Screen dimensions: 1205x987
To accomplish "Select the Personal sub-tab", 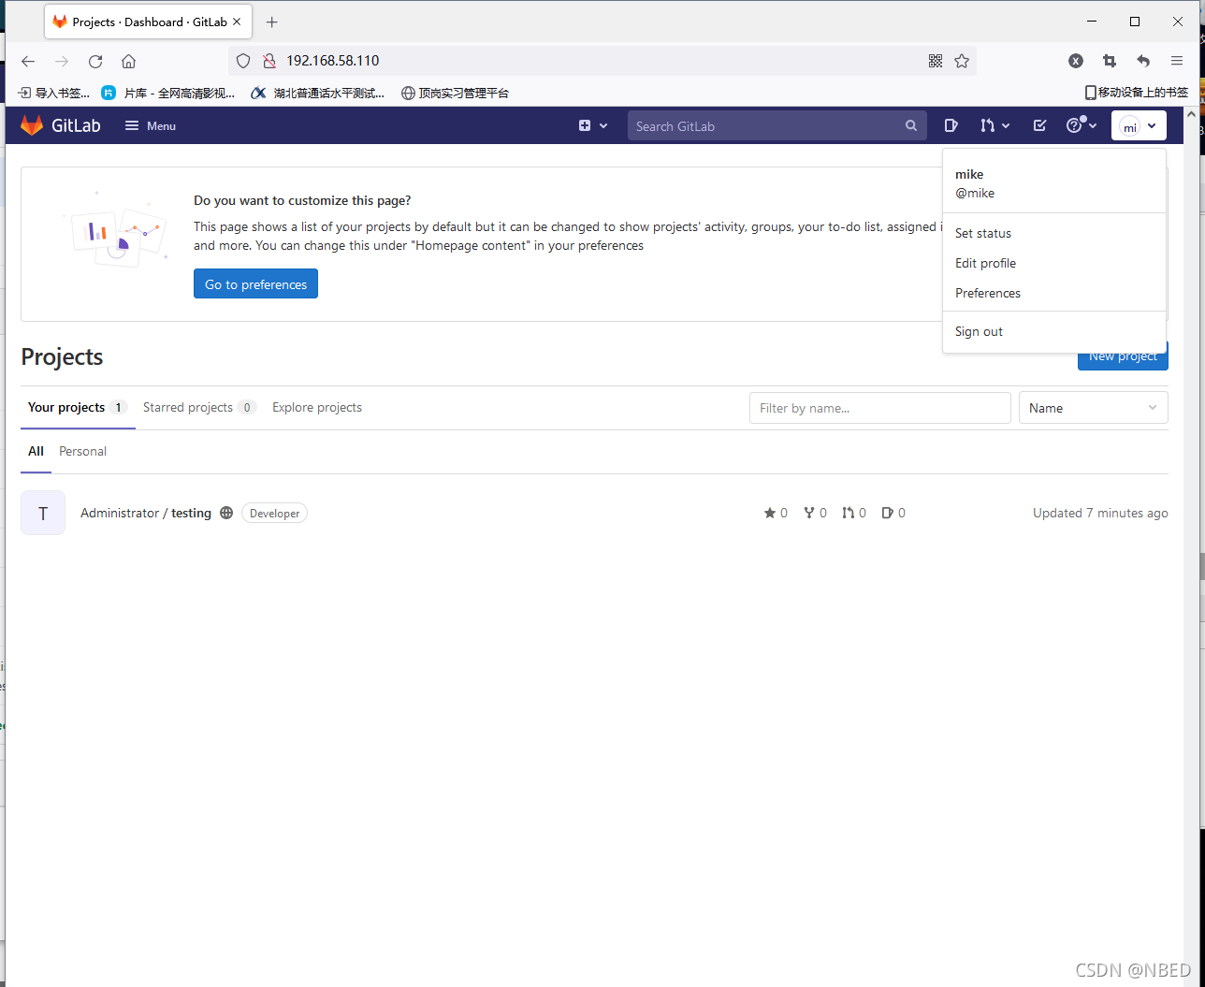I will [x=82, y=451].
